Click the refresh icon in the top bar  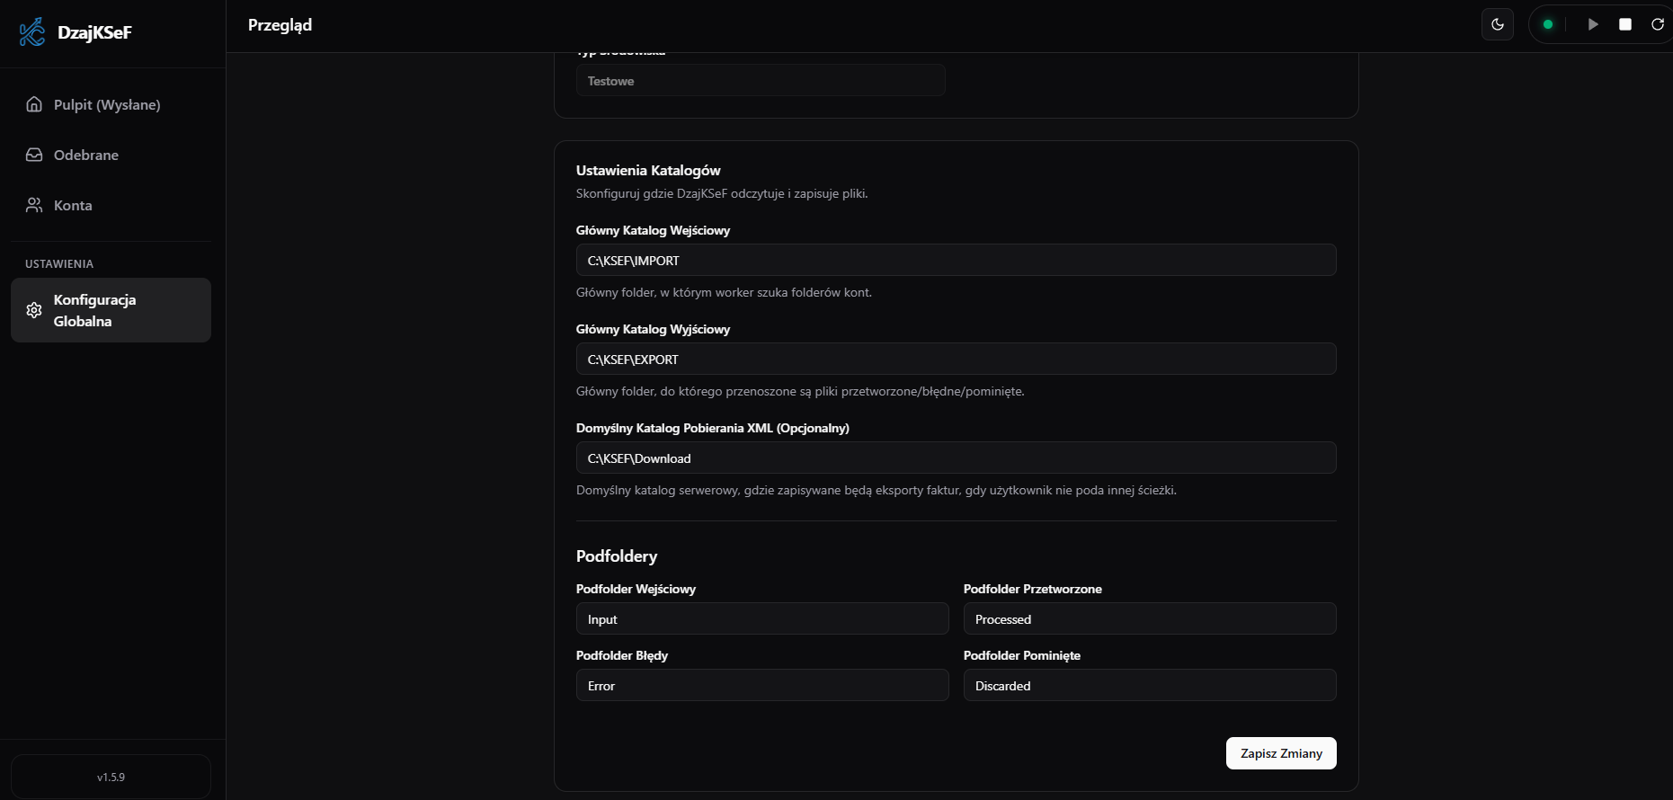tap(1658, 24)
